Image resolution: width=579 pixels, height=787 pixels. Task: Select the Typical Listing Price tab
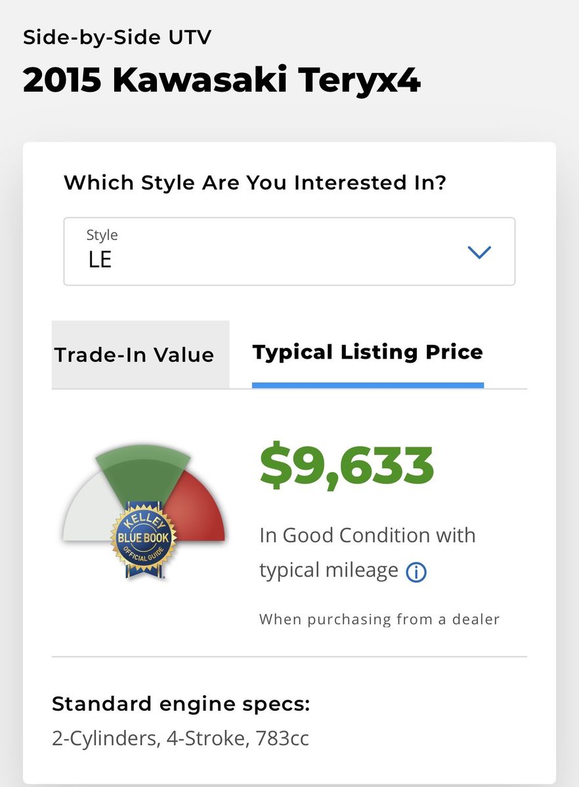click(368, 352)
